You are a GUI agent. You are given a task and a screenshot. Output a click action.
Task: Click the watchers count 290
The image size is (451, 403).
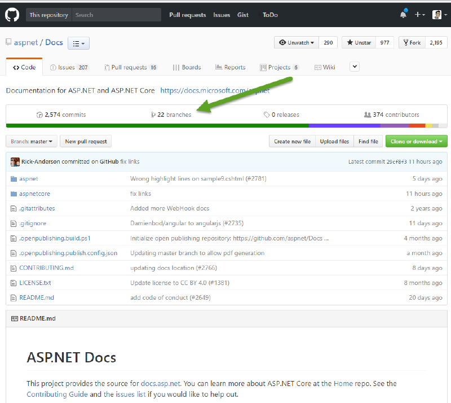coord(328,43)
